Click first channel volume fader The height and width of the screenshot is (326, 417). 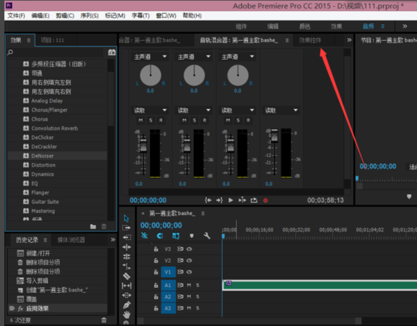(x=143, y=145)
